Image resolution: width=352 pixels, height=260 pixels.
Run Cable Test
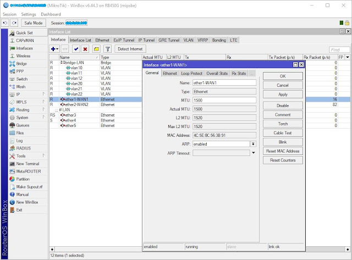pyautogui.click(x=283, y=133)
